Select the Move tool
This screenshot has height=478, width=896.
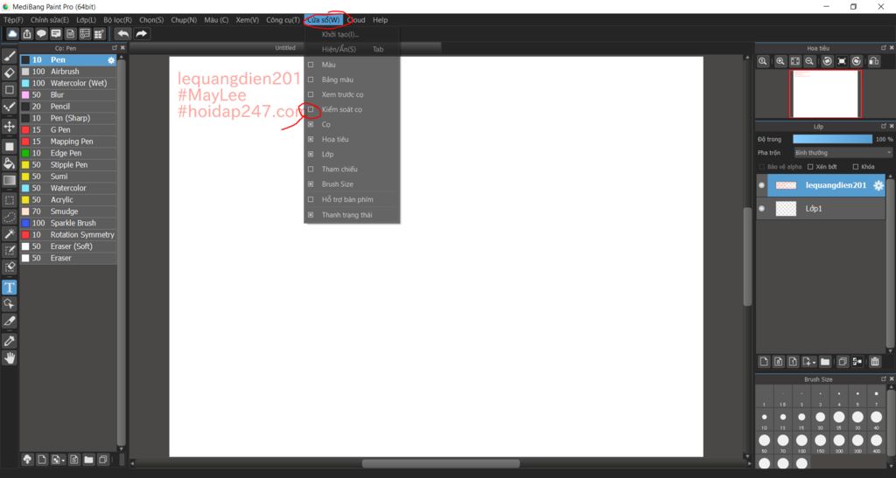point(9,127)
